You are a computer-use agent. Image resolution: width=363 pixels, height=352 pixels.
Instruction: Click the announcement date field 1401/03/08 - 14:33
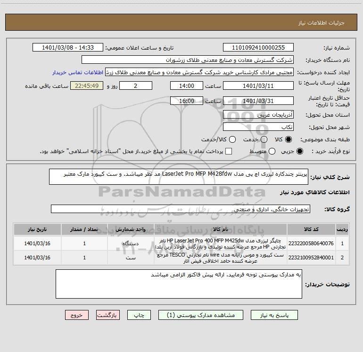(x=68, y=48)
